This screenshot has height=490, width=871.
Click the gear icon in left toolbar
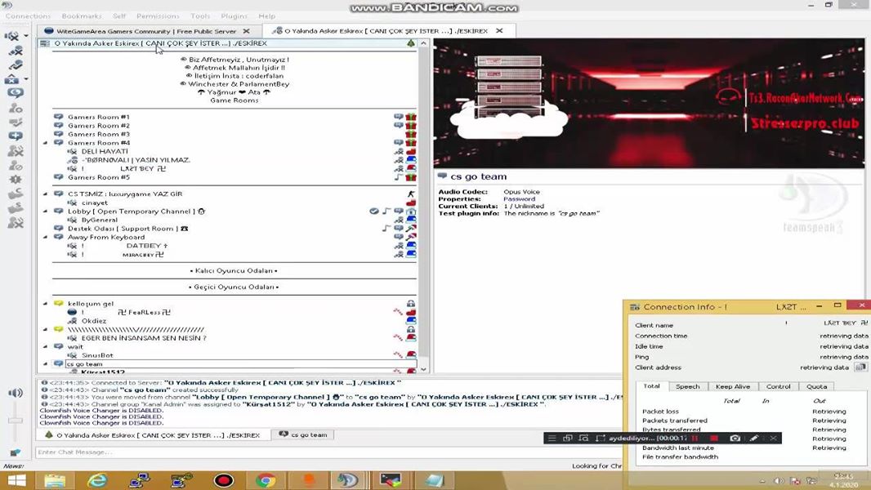click(16, 179)
